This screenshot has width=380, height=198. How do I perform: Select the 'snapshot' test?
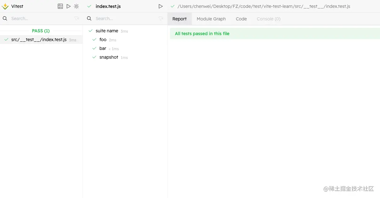point(109,57)
